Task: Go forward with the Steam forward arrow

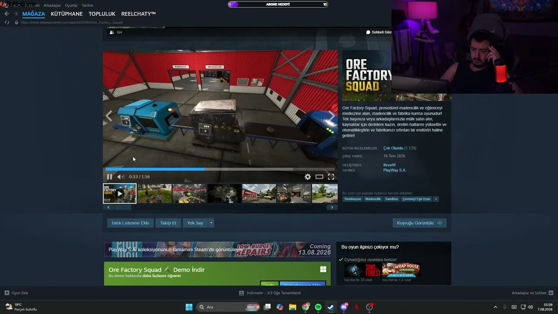Action: (x=16, y=14)
